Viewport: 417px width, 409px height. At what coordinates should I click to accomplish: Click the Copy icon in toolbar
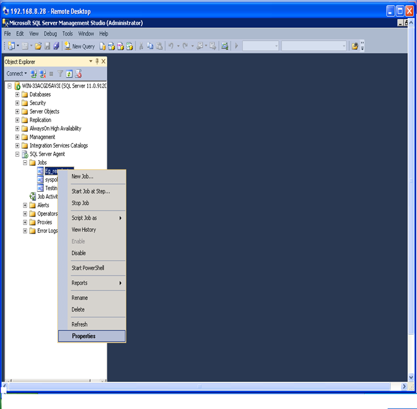tap(150, 46)
